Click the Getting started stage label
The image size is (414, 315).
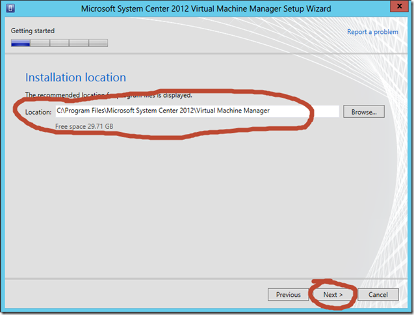pyautogui.click(x=32, y=31)
